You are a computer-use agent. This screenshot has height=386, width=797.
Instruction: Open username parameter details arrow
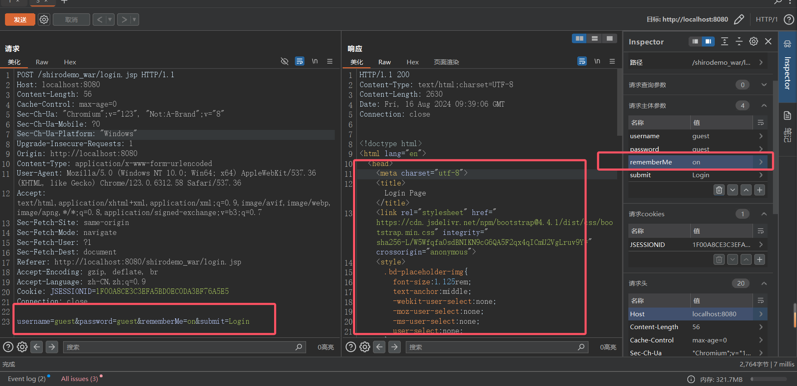[x=761, y=136]
